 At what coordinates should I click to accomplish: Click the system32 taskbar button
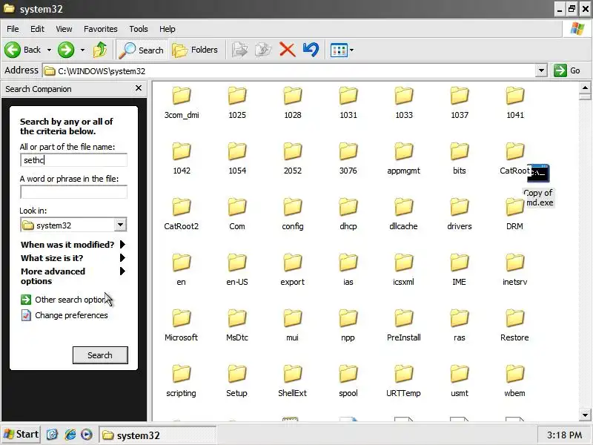point(157,435)
